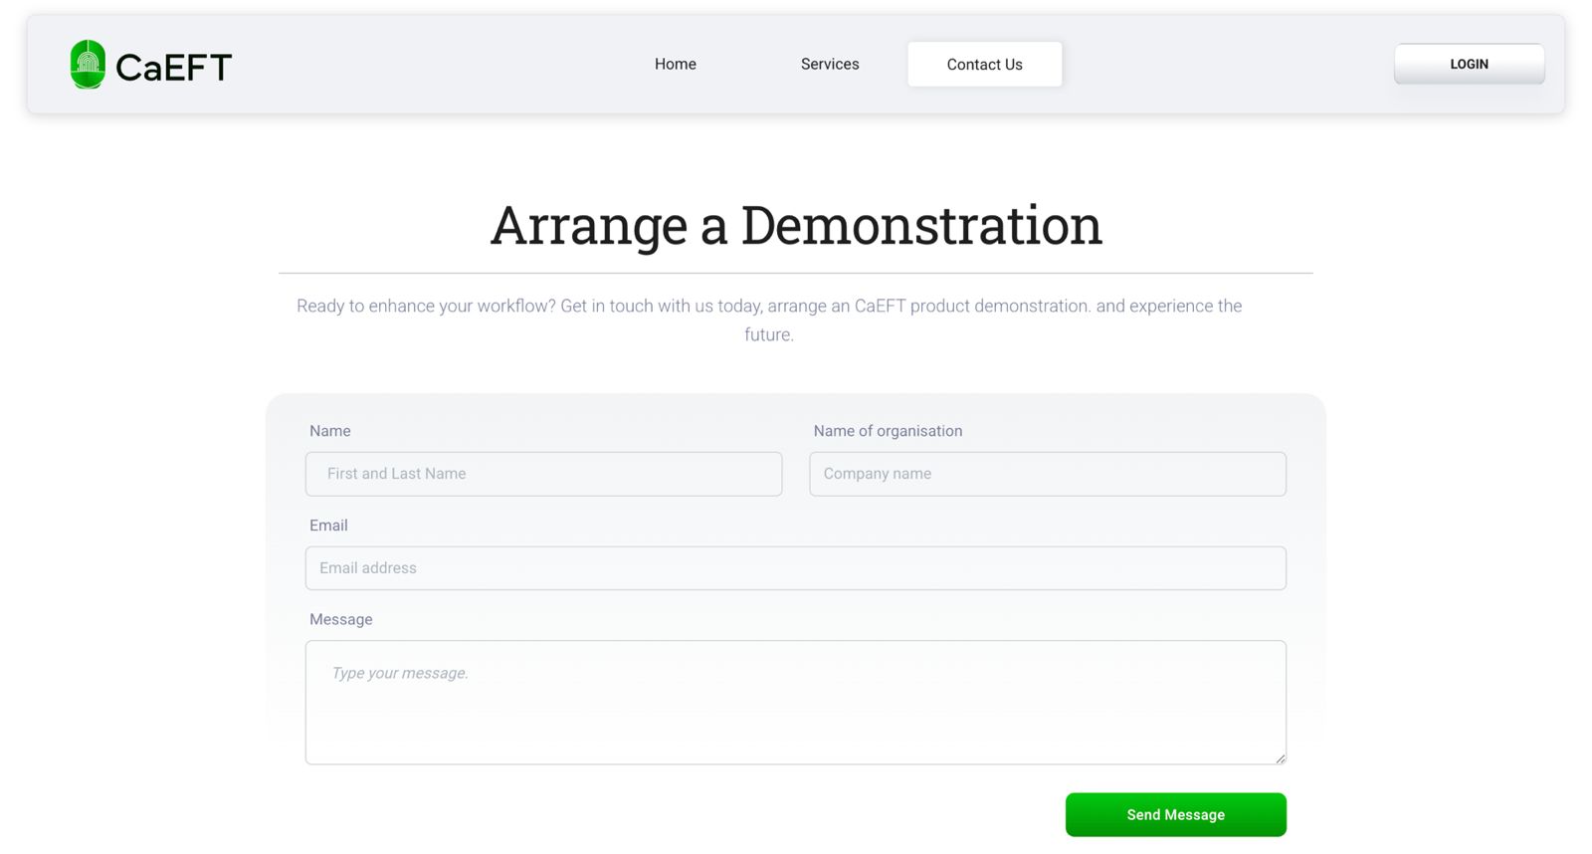Open the Home navigation item

tap(676, 64)
